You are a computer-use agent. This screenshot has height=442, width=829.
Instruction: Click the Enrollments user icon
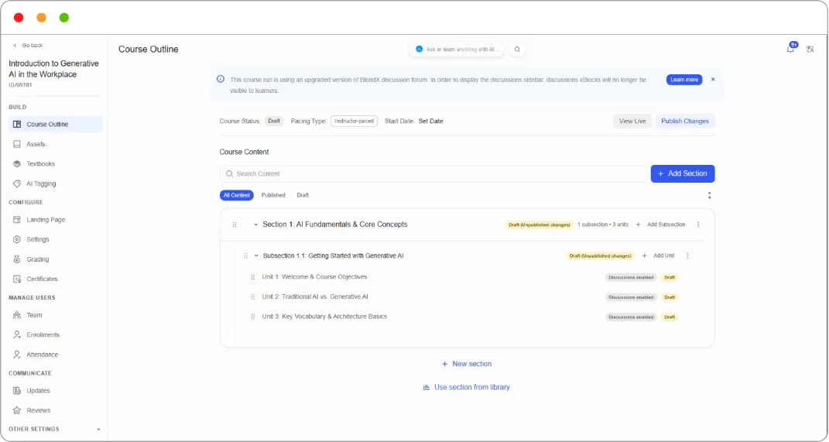pos(17,334)
